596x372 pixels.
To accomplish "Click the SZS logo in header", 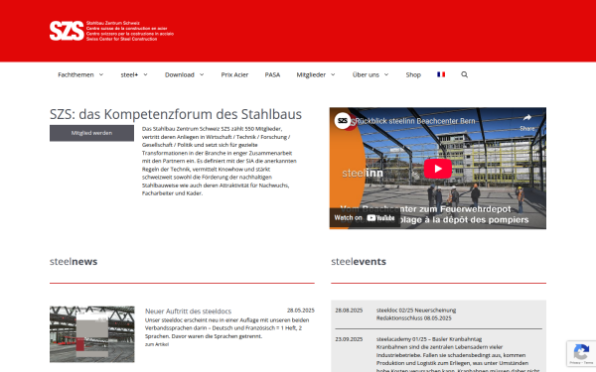I will point(111,31).
